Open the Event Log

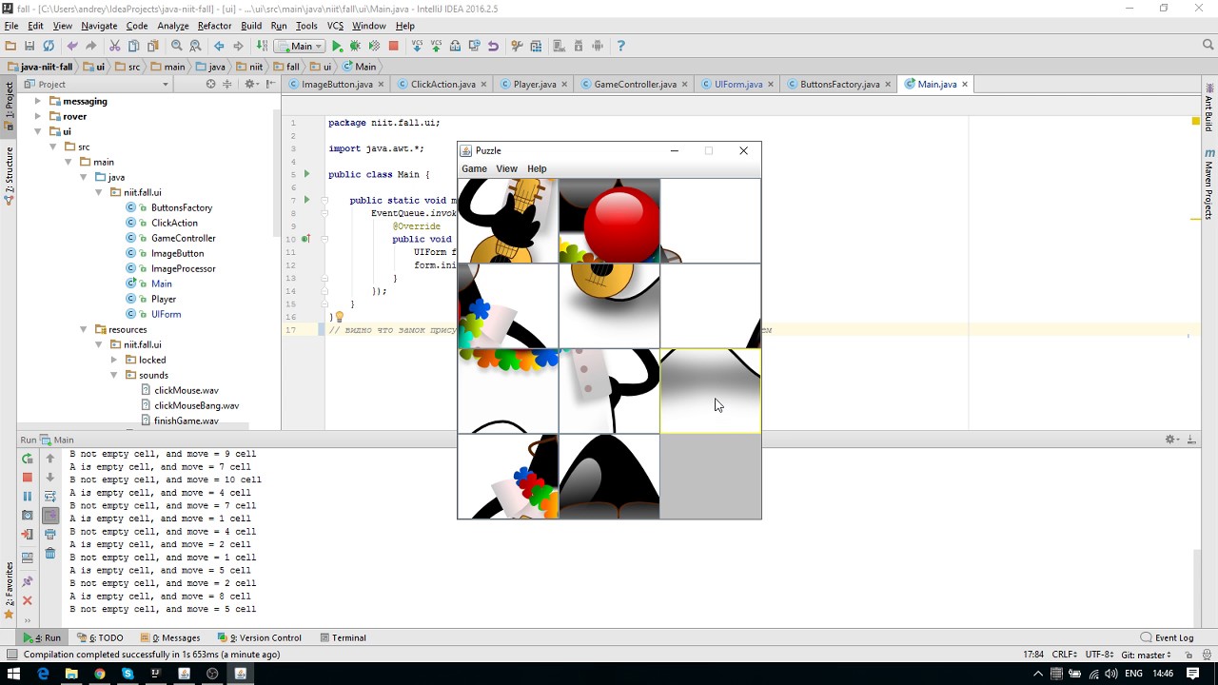pos(1167,637)
